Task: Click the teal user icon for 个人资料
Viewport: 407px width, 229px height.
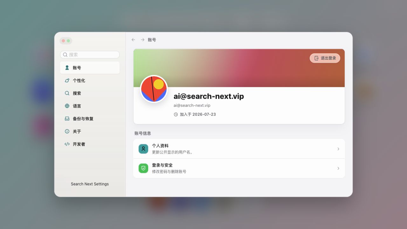Action: pyautogui.click(x=143, y=149)
